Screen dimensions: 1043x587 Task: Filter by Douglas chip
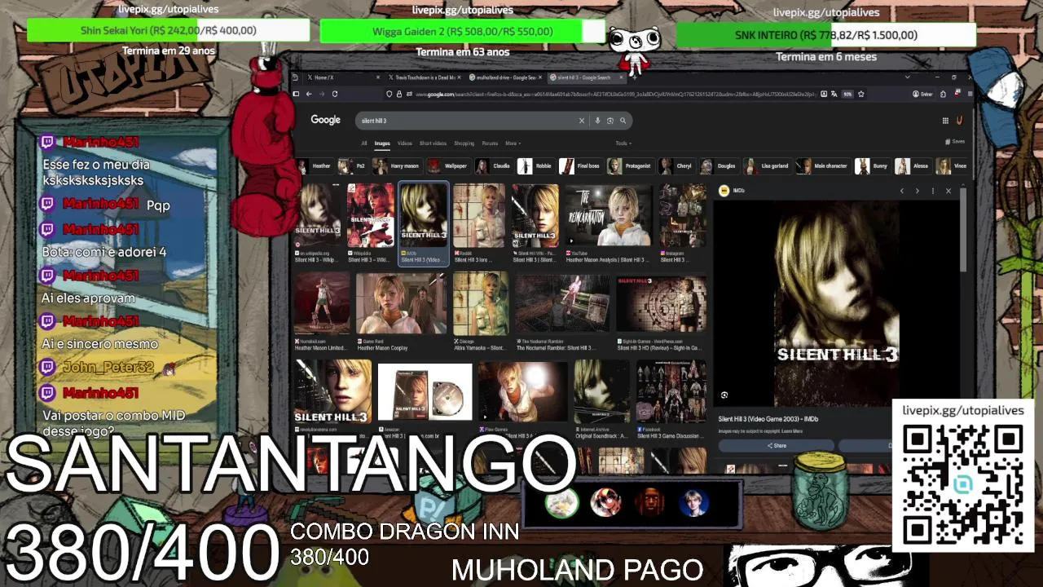click(718, 166)
